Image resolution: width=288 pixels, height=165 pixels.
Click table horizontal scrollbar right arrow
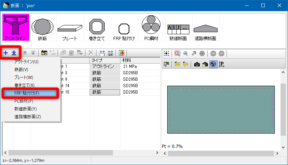[x=157, y=153]
